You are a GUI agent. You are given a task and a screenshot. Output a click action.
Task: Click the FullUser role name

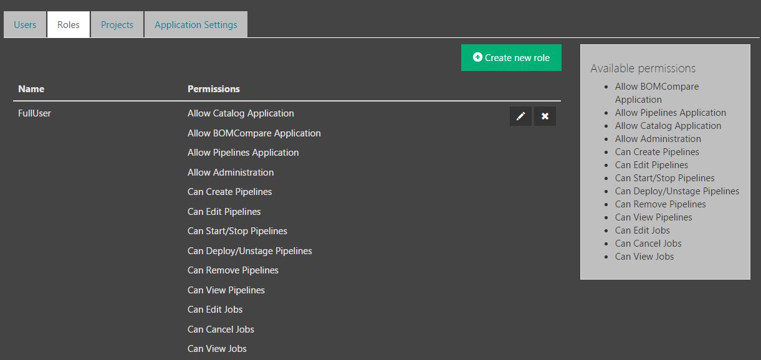[35, 113]
